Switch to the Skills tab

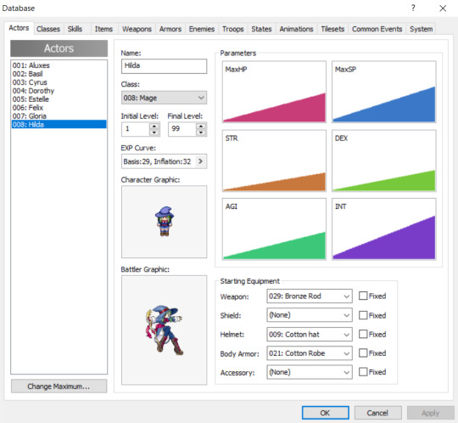[75, 29]
